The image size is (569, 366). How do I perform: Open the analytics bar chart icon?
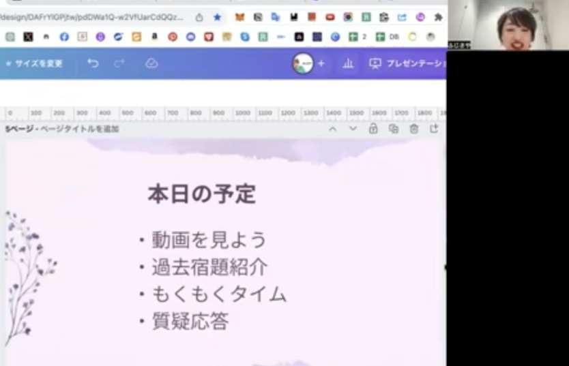pyautogui.click(x=348, y=63)
